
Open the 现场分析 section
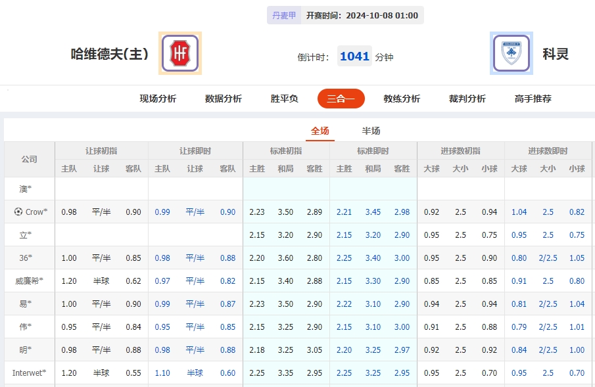click(x=158, y=98)
